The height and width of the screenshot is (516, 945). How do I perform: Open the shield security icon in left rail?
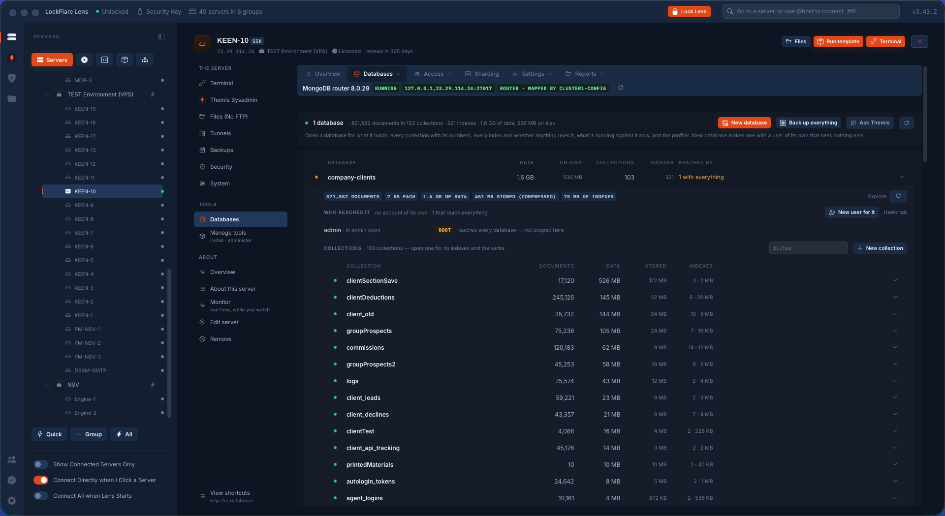(12, 78)
